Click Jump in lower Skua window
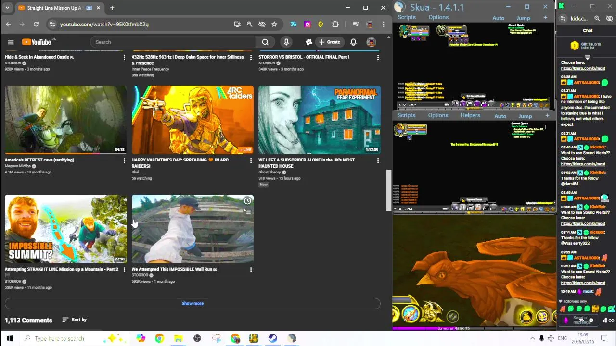616x346 pixels. [x=525, y=116]
